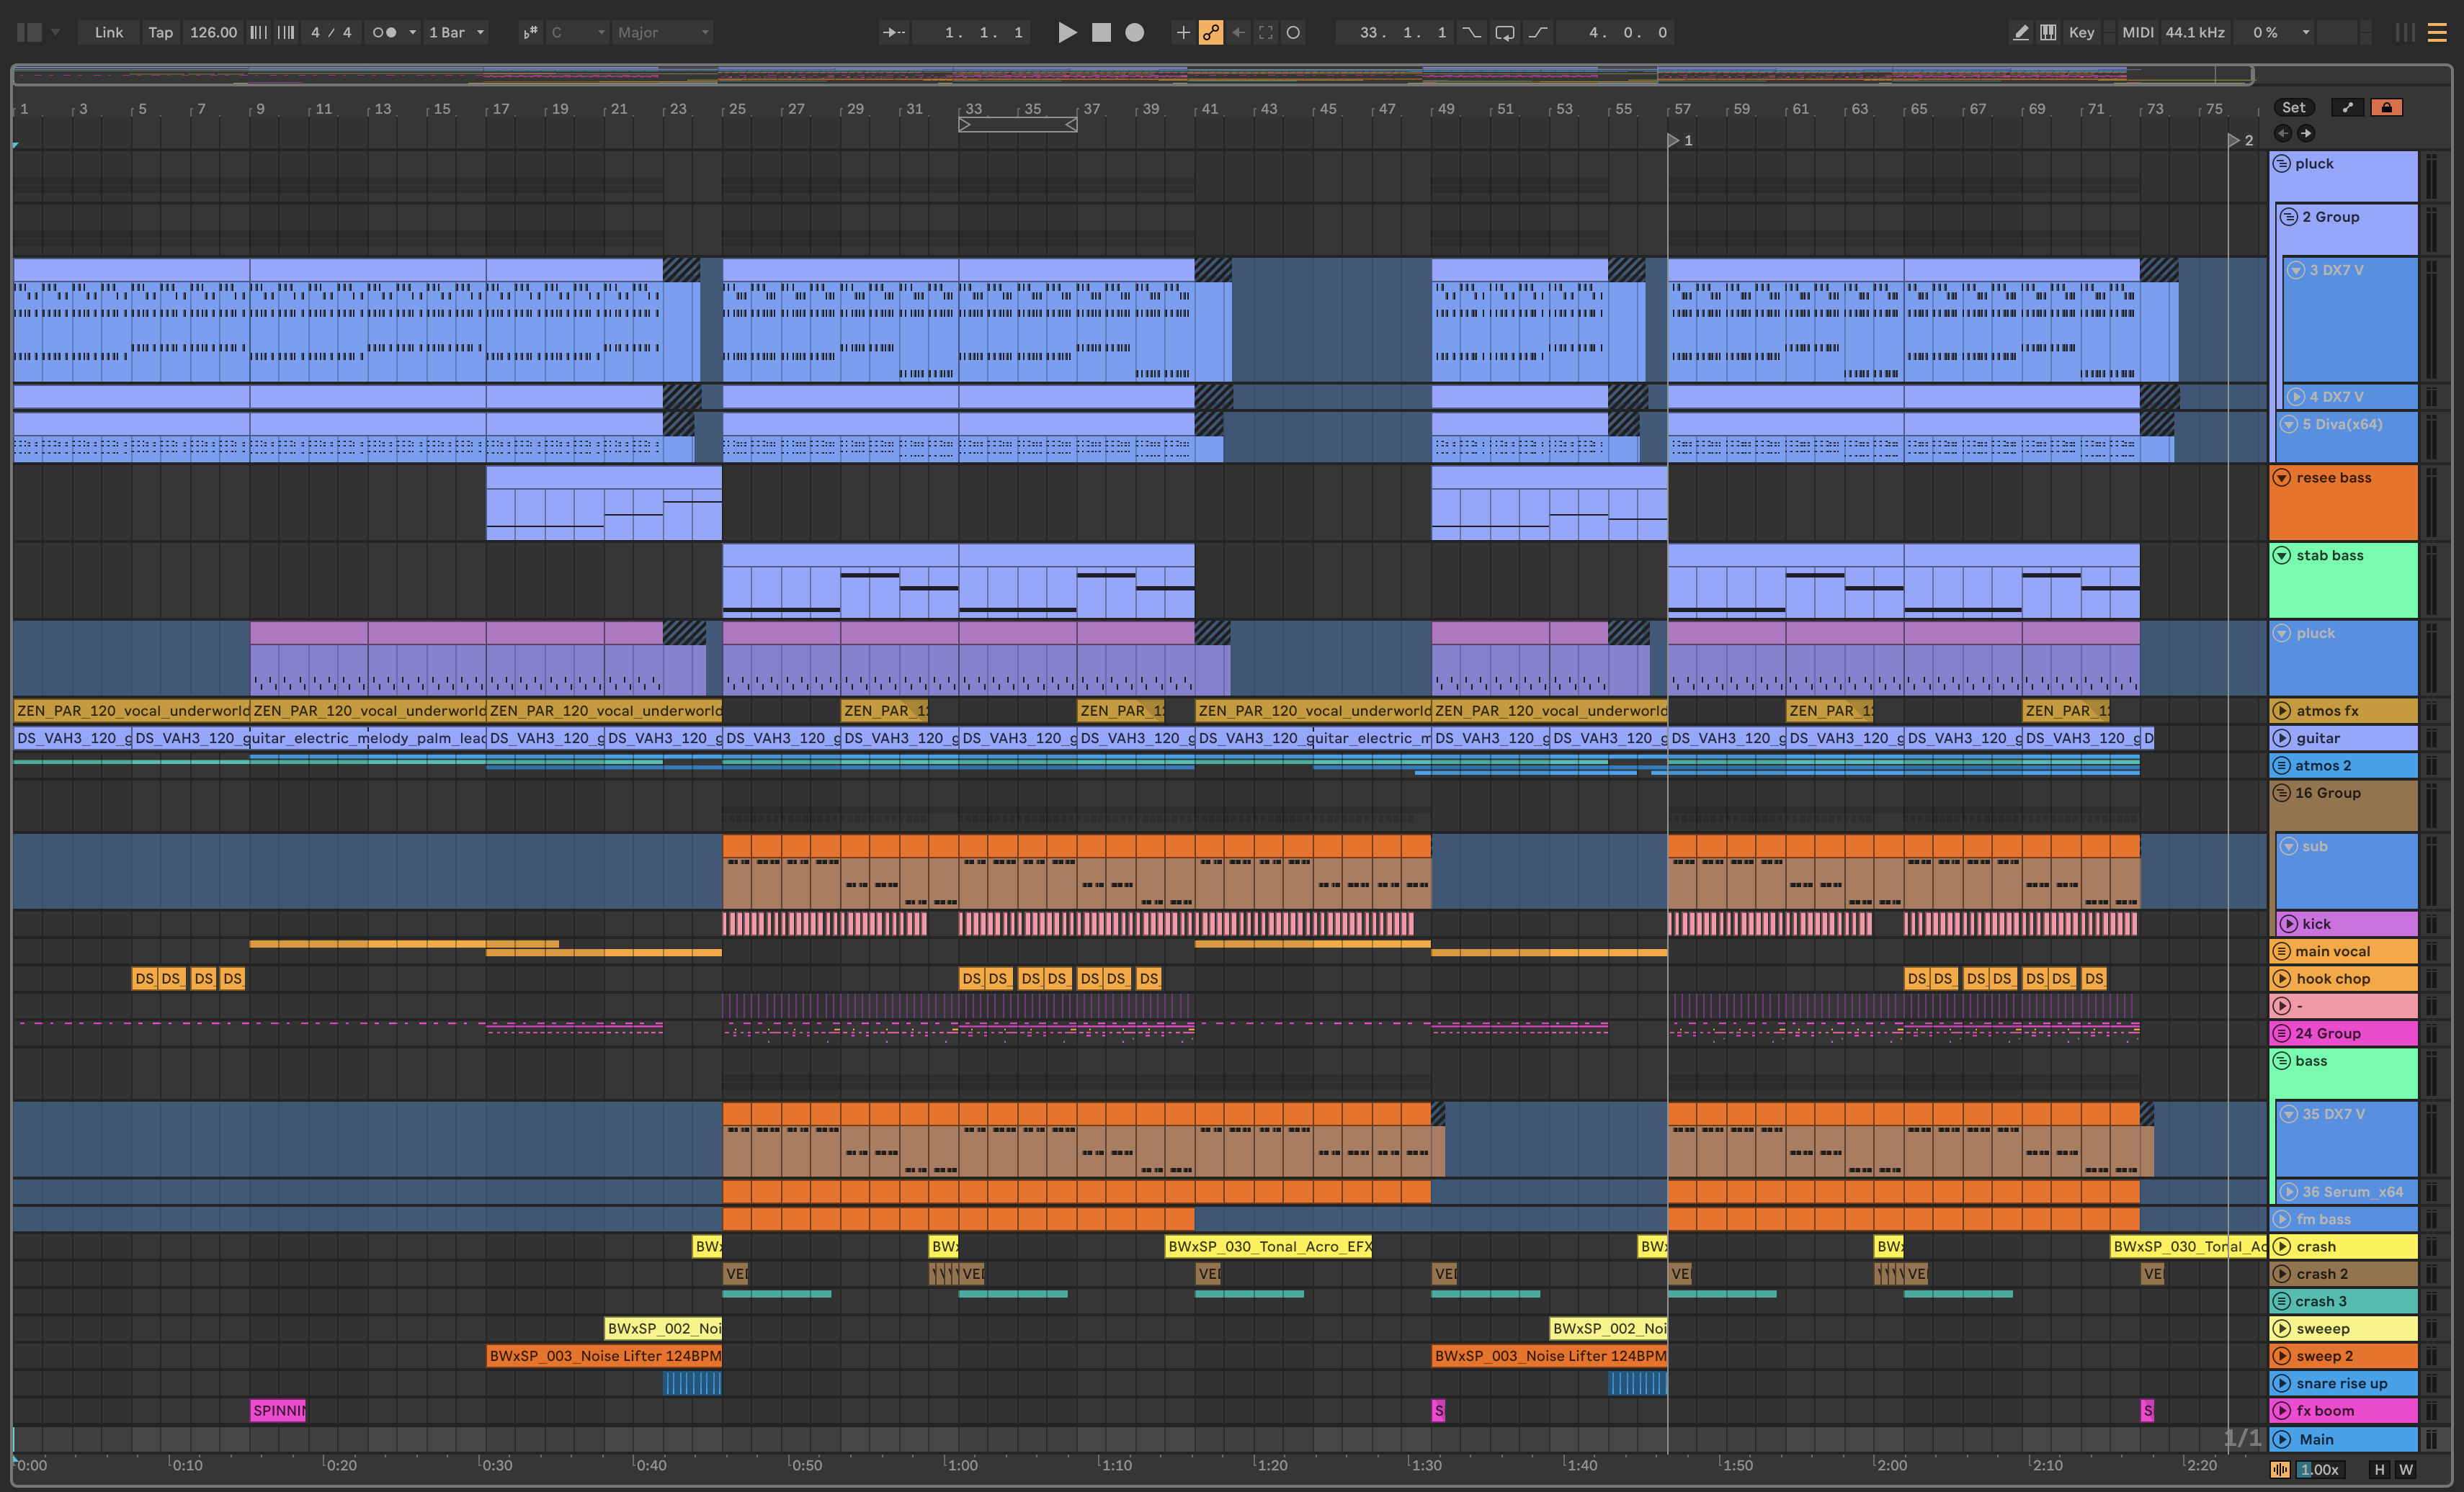Click the Stop transport button
Image resolution: width=2464 pixels, height=1492 pixels.
1101,32
